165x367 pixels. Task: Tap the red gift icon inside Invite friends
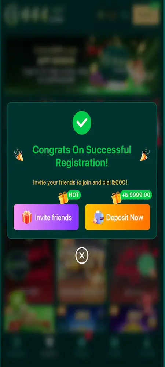(x=27, y=217)
